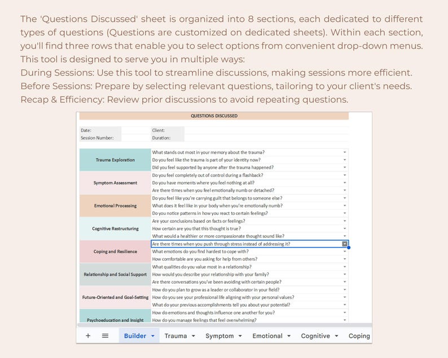Click the empty Date value cell
This screenshot has height=358, width=448.
[136, 130]
